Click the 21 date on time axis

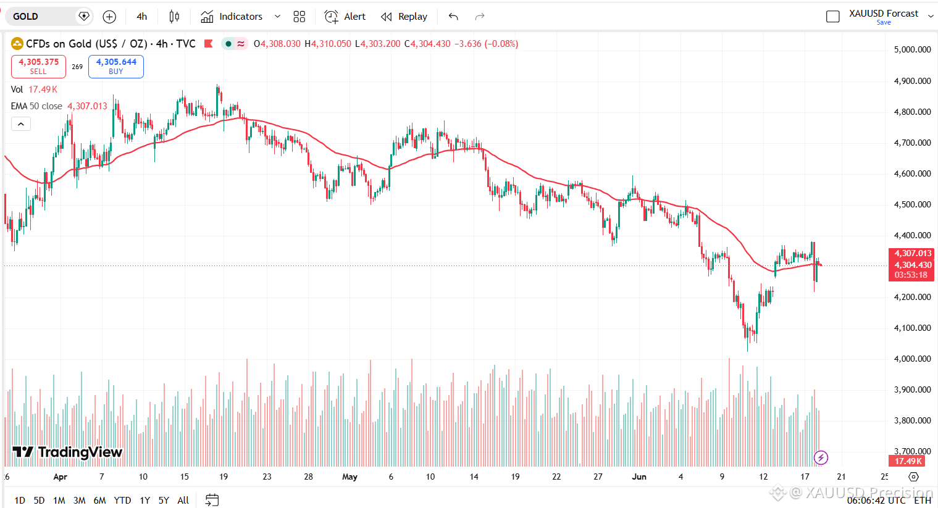(x=841, y=477)
